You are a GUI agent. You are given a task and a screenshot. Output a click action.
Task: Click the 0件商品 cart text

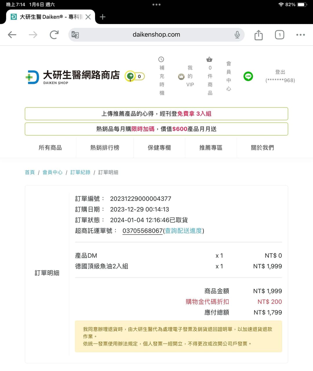click(x=210, y=80)
